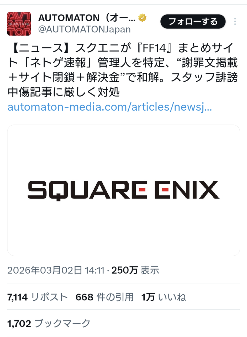The image size is (247, 337).
Task: Open the three-dot more options menu
Action: click(x=235, y=21)
